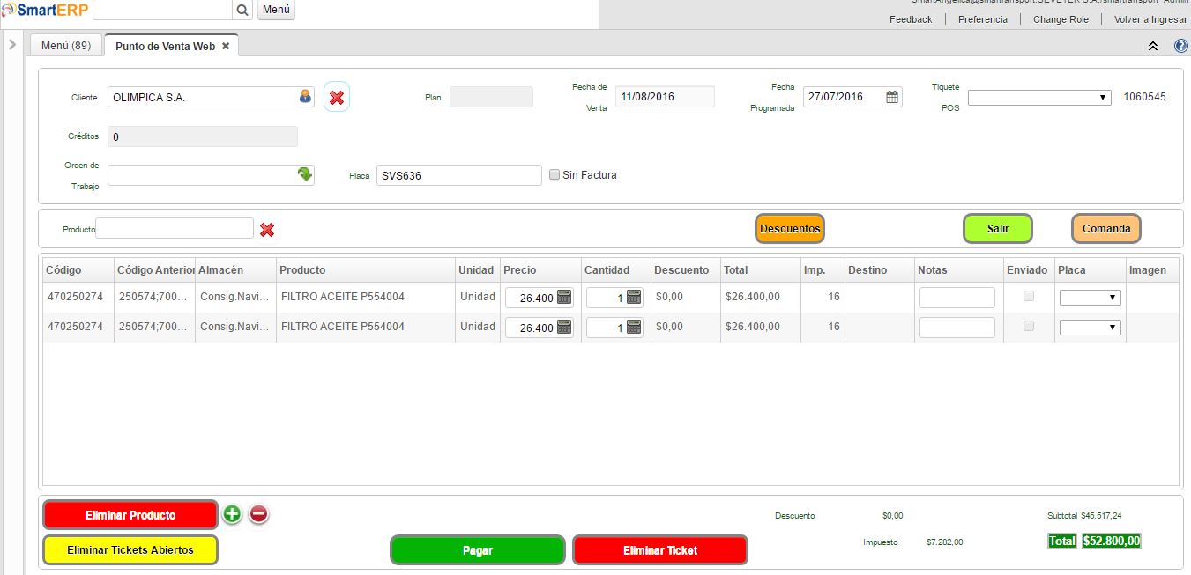Click the Descuentos button
This screenshot has width=1191, height=575.
[x=790, y=228]
